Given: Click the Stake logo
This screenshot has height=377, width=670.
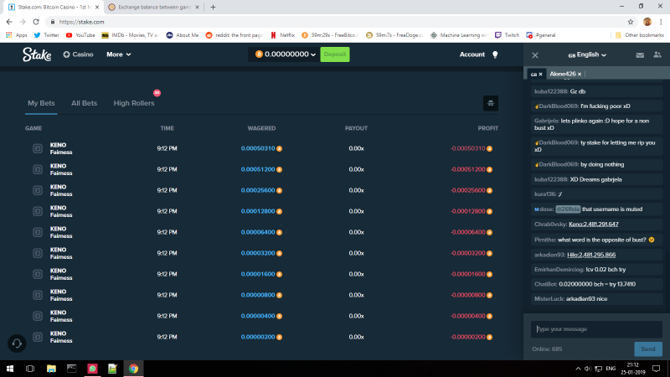Looking at the screenshot, I should click(x=37, y=54).
